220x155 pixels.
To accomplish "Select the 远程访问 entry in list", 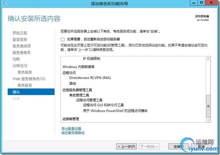I will click(69, 73).
